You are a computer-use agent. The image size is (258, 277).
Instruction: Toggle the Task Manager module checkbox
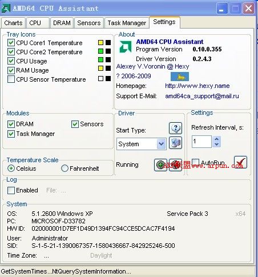tap(11, 134)
